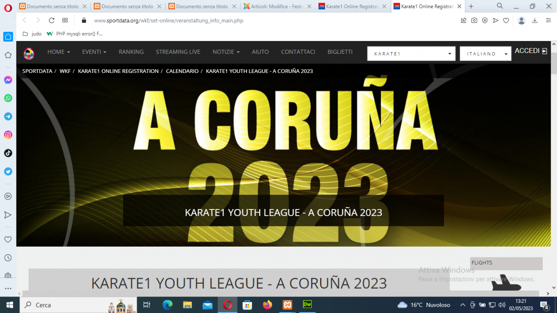Open WhatsApp in the sidebar
Screen dimensions: 557x313
[8, 98]
